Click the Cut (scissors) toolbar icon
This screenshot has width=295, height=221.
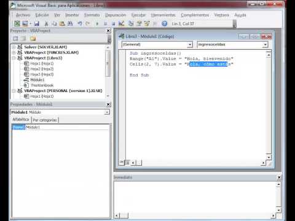click(47, 24)
